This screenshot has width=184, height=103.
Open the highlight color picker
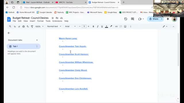(x=111, y=26)
